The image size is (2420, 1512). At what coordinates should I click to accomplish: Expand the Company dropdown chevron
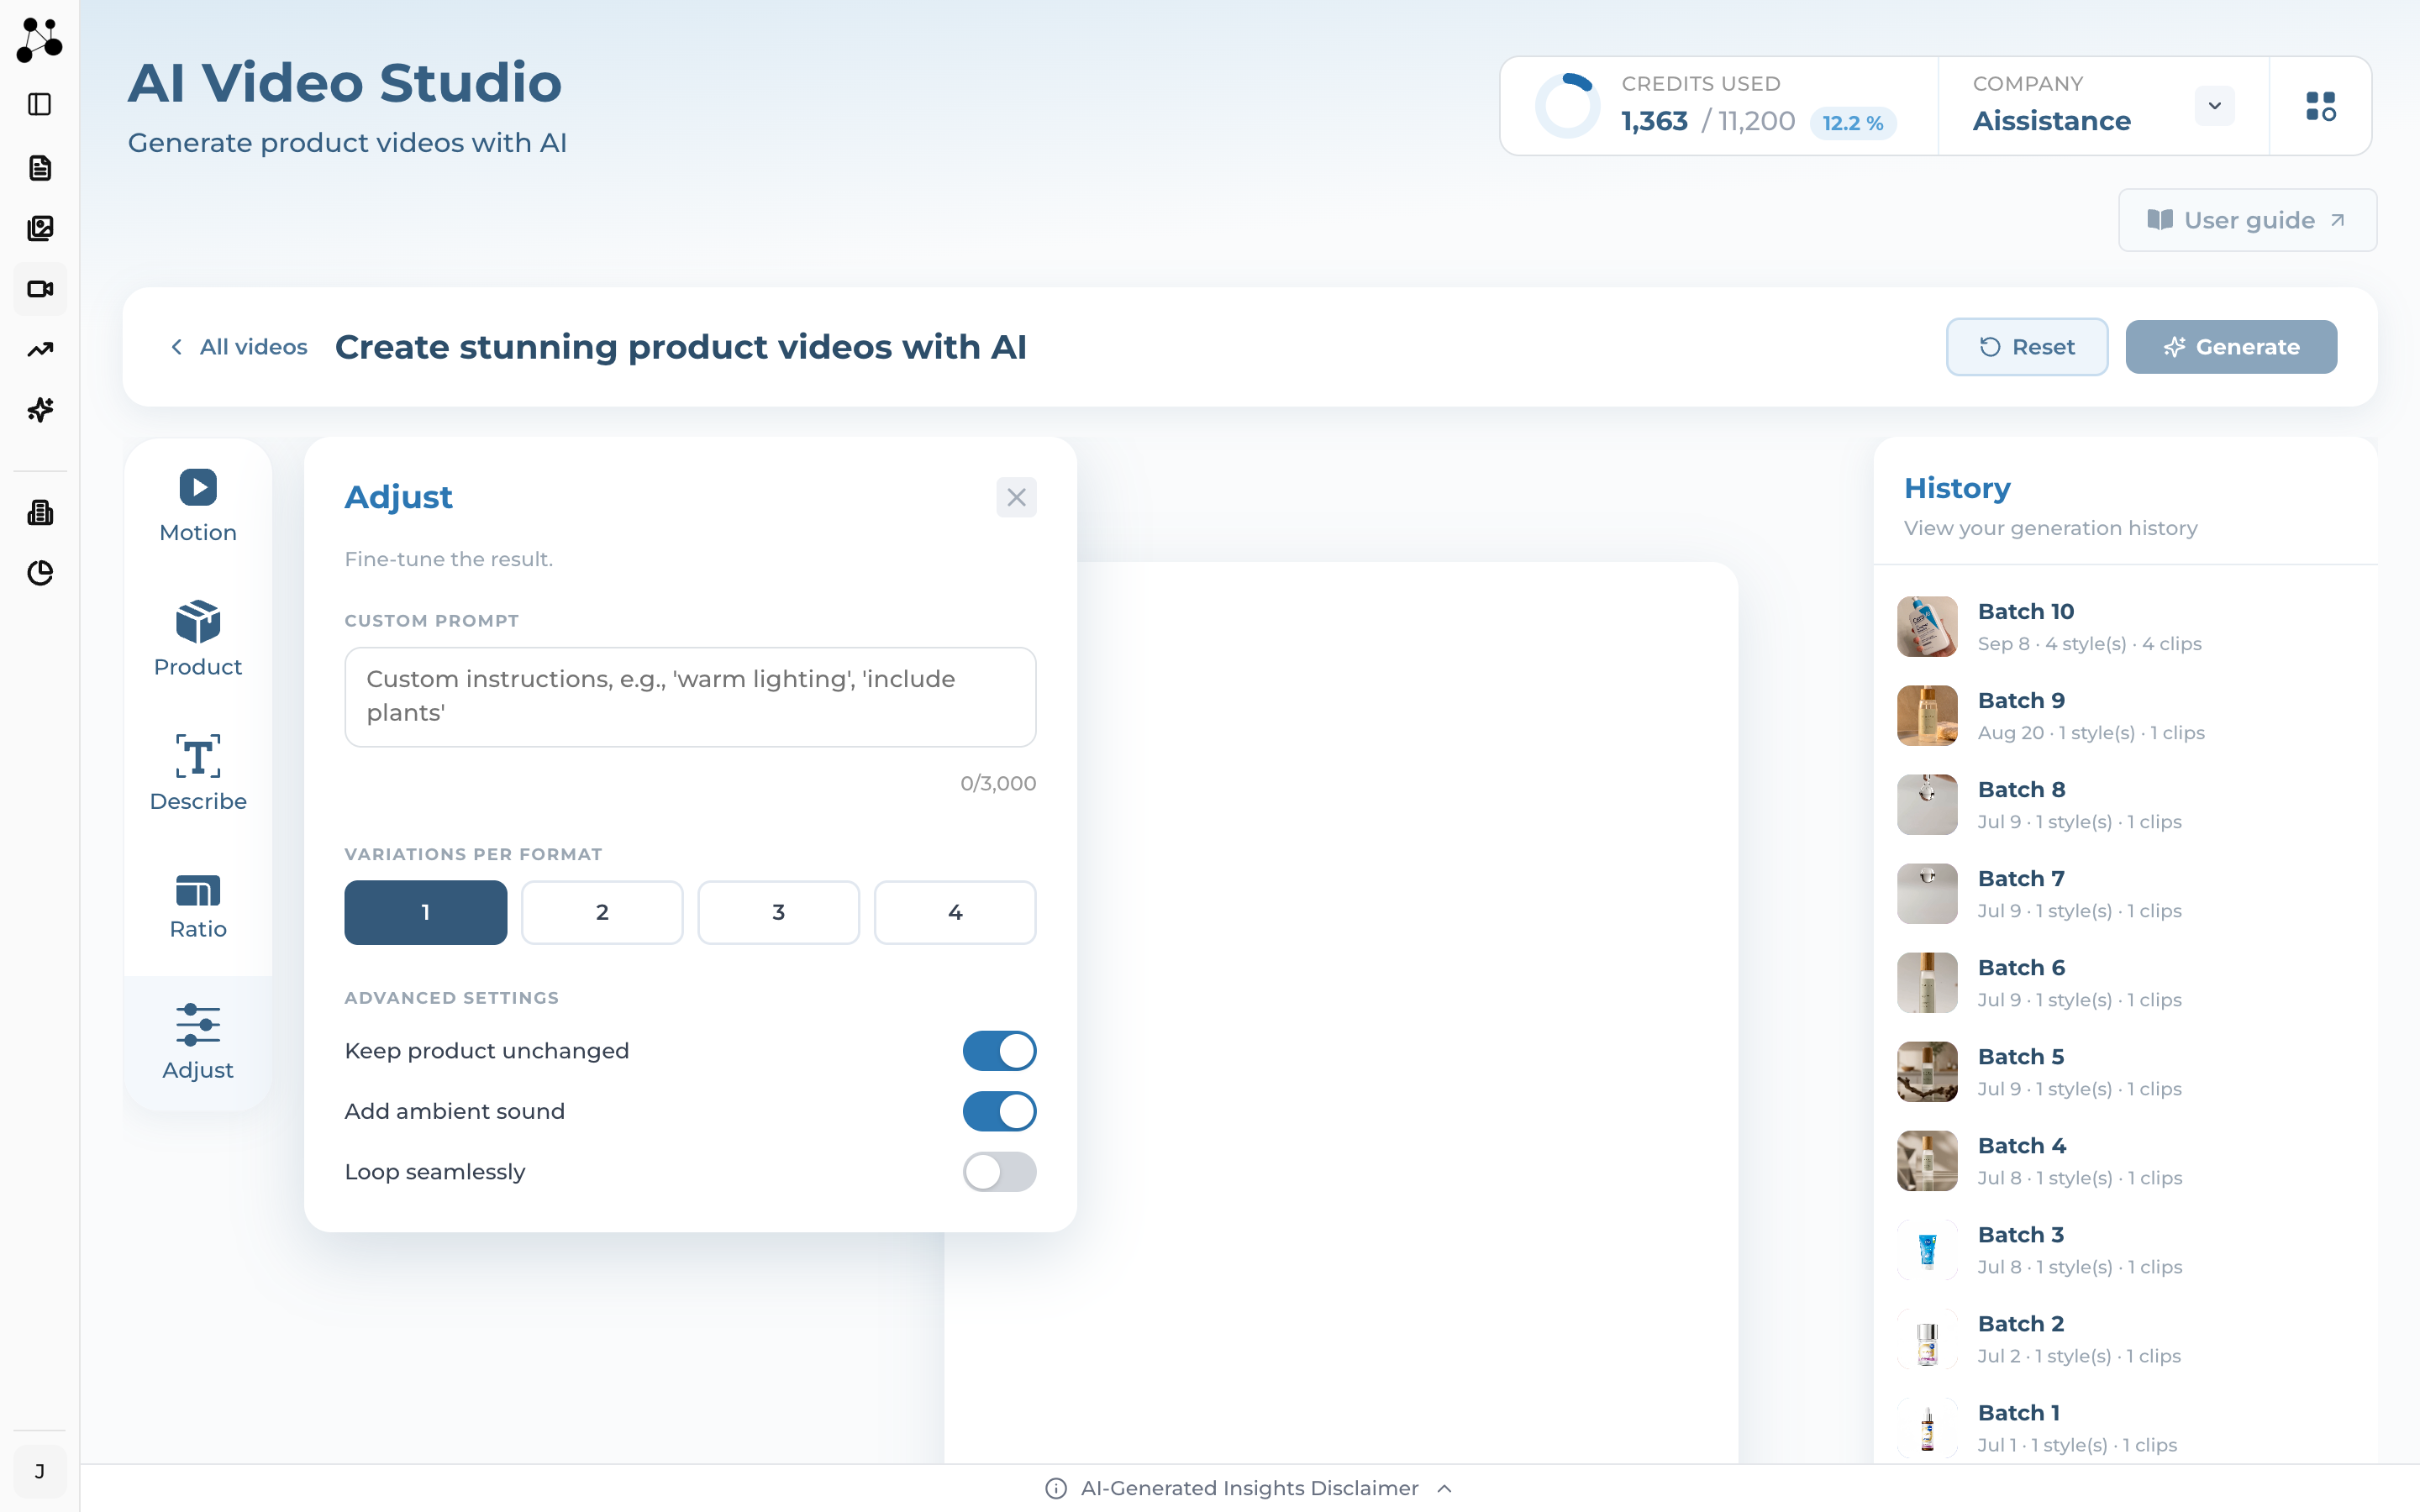(2214, 106)
